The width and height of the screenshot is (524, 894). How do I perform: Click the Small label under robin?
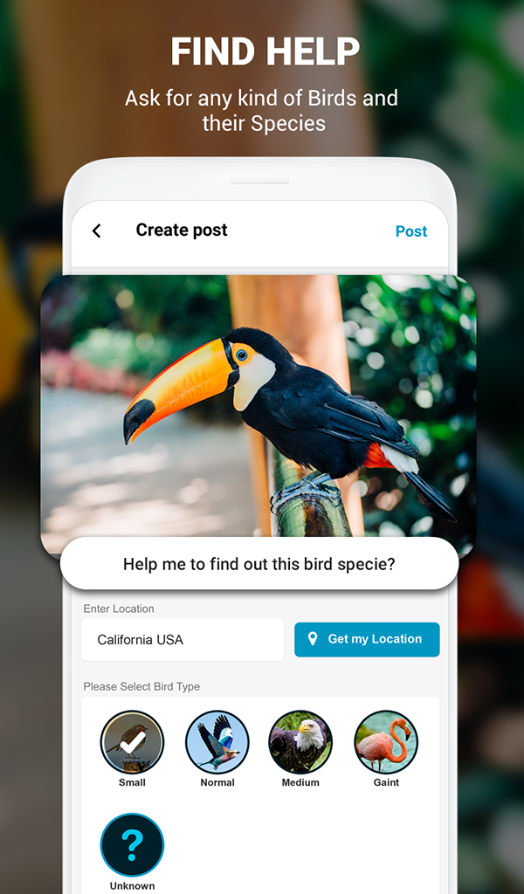click(x=132, y=782)
